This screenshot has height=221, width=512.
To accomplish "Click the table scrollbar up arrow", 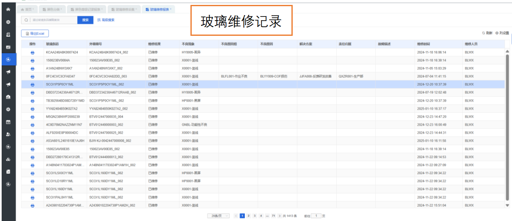I will (507, 51).
